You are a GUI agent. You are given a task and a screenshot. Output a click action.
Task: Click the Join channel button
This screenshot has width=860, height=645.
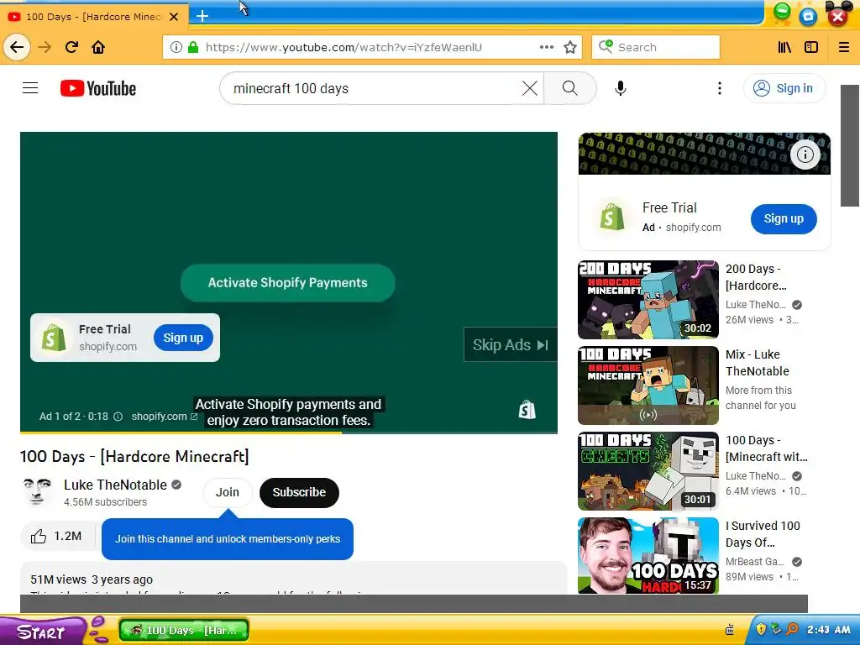pyautogui.click(x=227, y=492)
